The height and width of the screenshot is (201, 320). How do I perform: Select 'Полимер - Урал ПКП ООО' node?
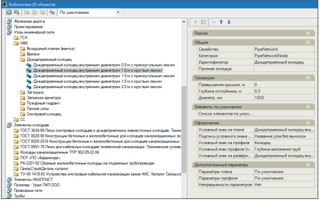(x=36, y=185)
